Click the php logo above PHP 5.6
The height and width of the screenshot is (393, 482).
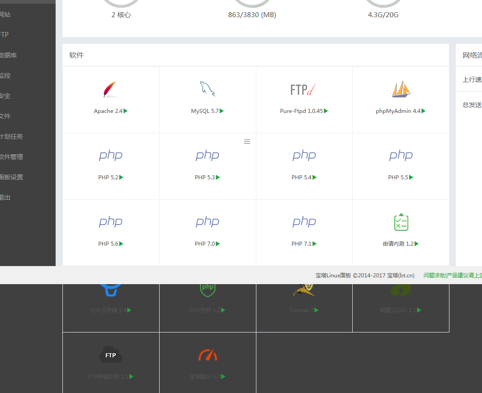[111, 222]
